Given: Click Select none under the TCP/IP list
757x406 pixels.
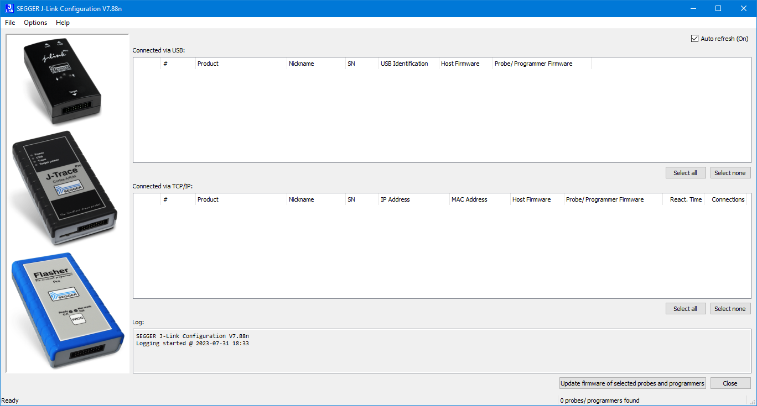Looking at the screenshot, I should pos(730,308).
